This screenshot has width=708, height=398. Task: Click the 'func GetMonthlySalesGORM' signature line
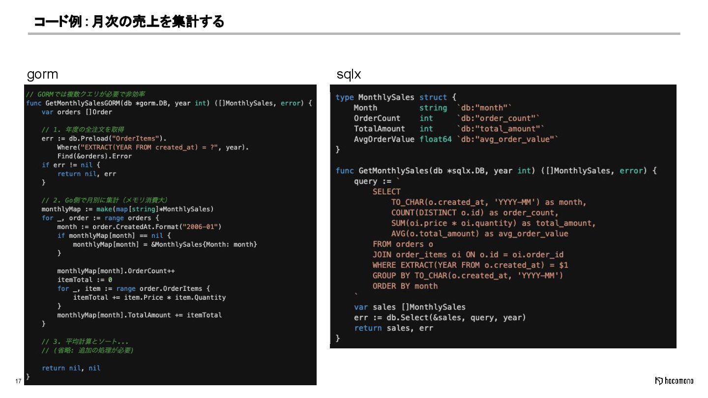tap(169, 103)
